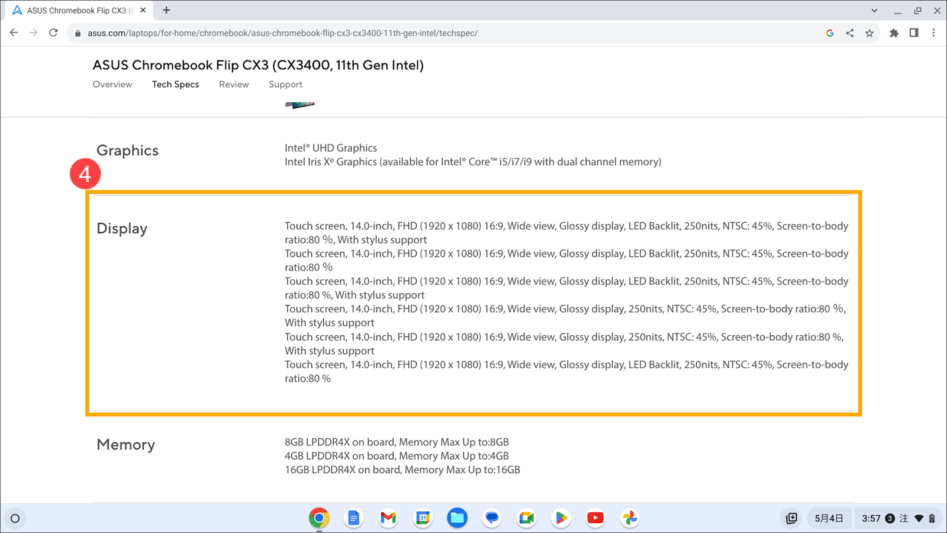Go forward to the next page
This screenshot has height=533, width=947.
click(34, 33)
